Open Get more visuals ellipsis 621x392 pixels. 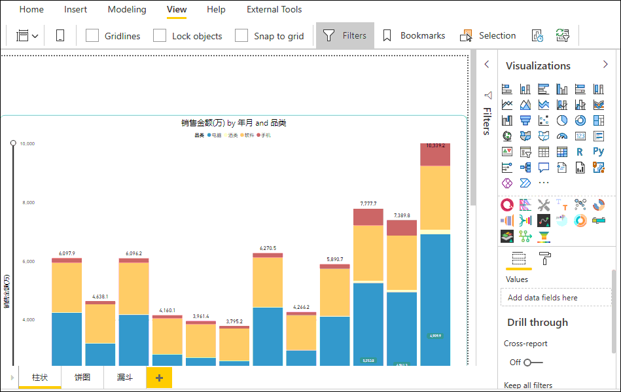tap(543, 183)
